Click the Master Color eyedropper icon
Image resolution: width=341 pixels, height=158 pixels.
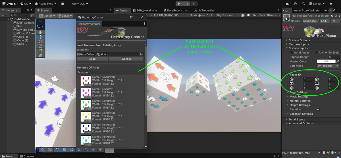pos(338,61)
